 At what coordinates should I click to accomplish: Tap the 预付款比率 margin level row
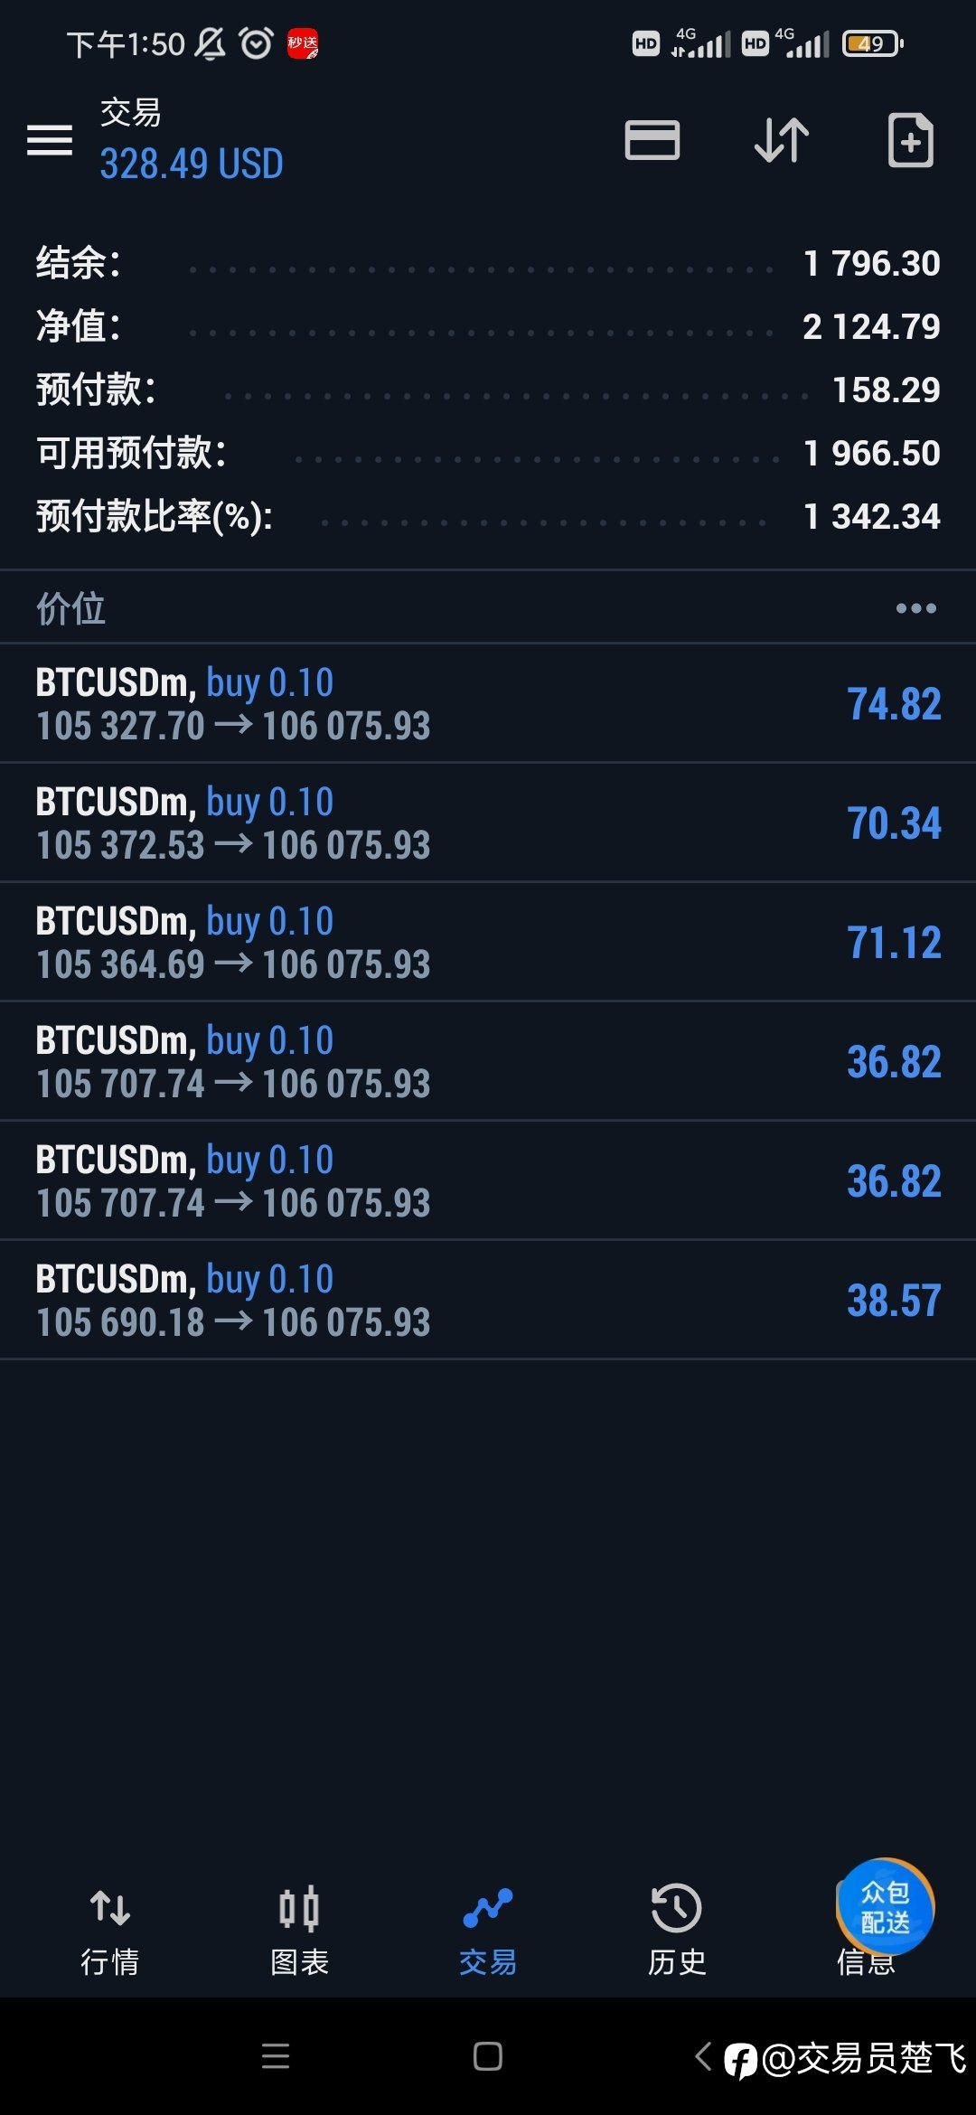coord(488,516)
